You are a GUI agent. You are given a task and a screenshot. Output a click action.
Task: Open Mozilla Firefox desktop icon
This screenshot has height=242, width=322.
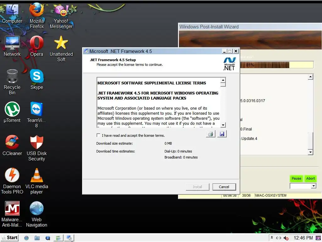pos(36,16)
